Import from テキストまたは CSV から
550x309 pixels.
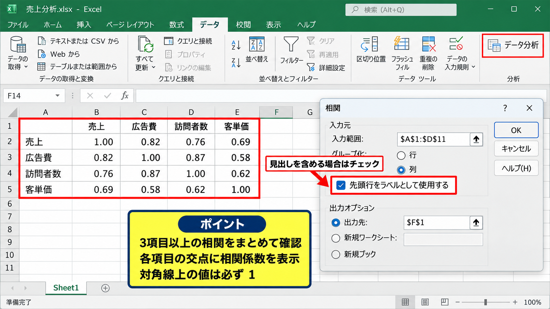[x=78, y=41]
